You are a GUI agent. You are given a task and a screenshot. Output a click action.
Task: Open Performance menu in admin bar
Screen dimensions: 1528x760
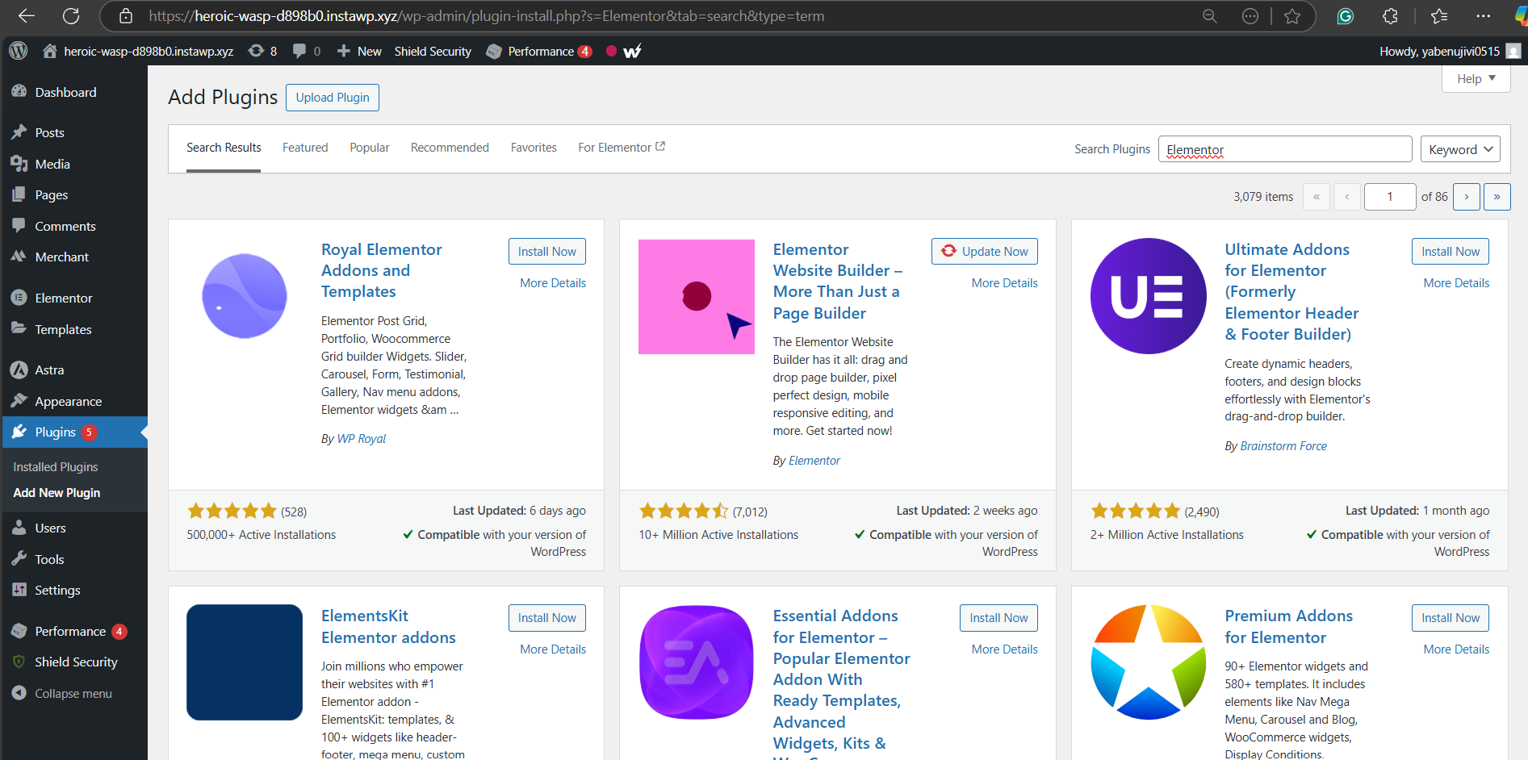pos(539,51)
